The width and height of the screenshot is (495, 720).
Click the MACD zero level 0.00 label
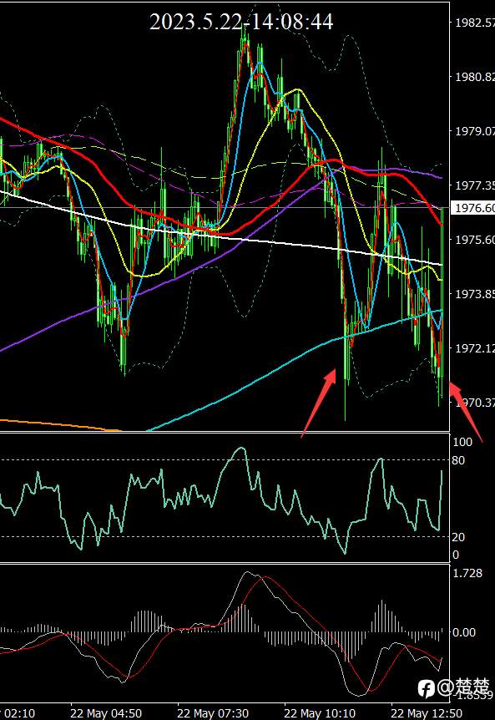(464, 633)
